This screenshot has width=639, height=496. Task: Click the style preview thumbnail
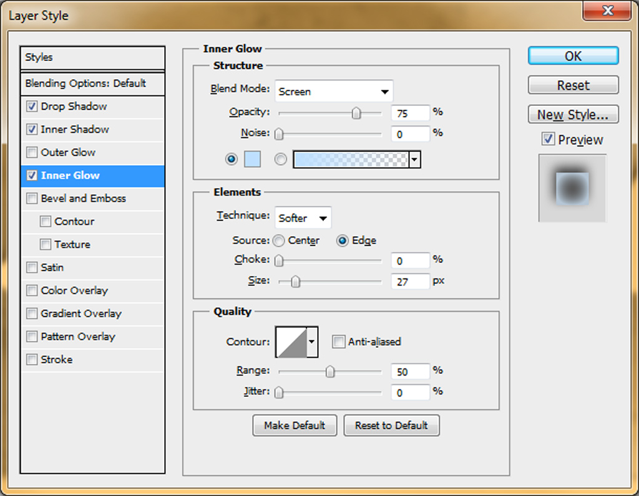[572, 188]
